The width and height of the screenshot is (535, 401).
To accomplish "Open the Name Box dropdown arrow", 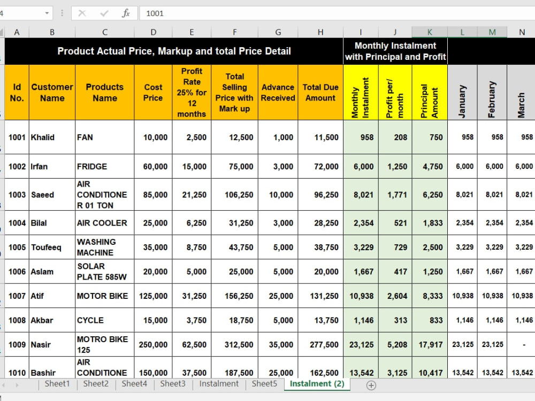I will [x=47, y=13].
